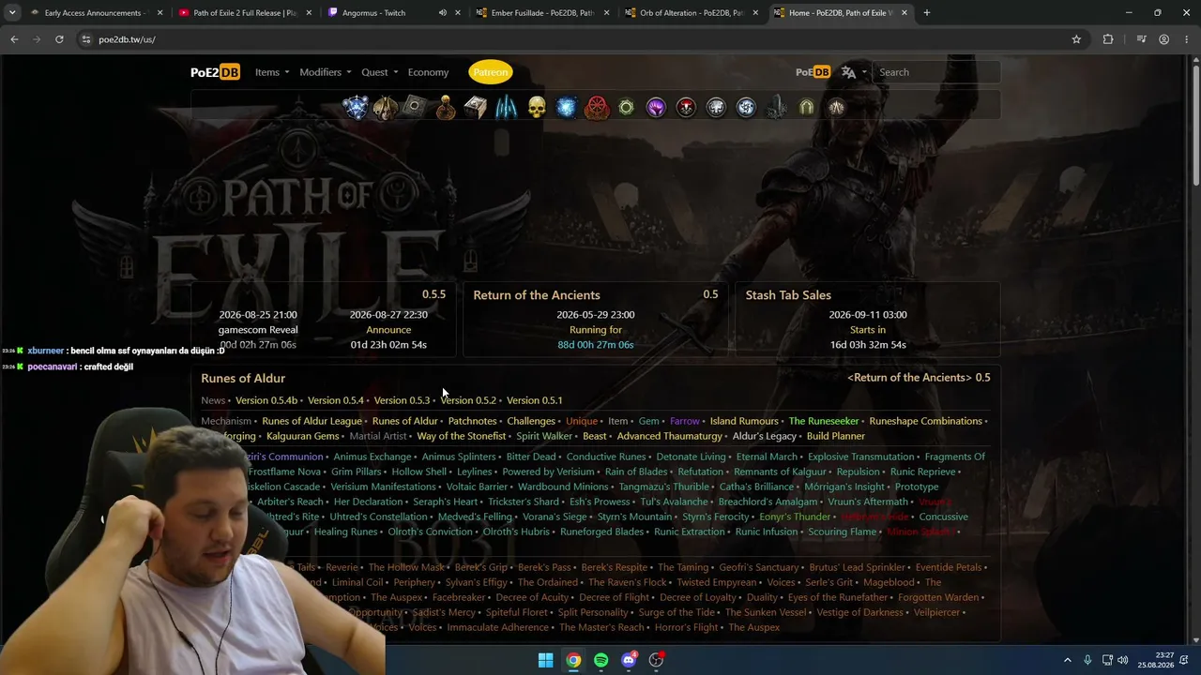
Task: Open a new browser tab
Action: pos(927,13)
